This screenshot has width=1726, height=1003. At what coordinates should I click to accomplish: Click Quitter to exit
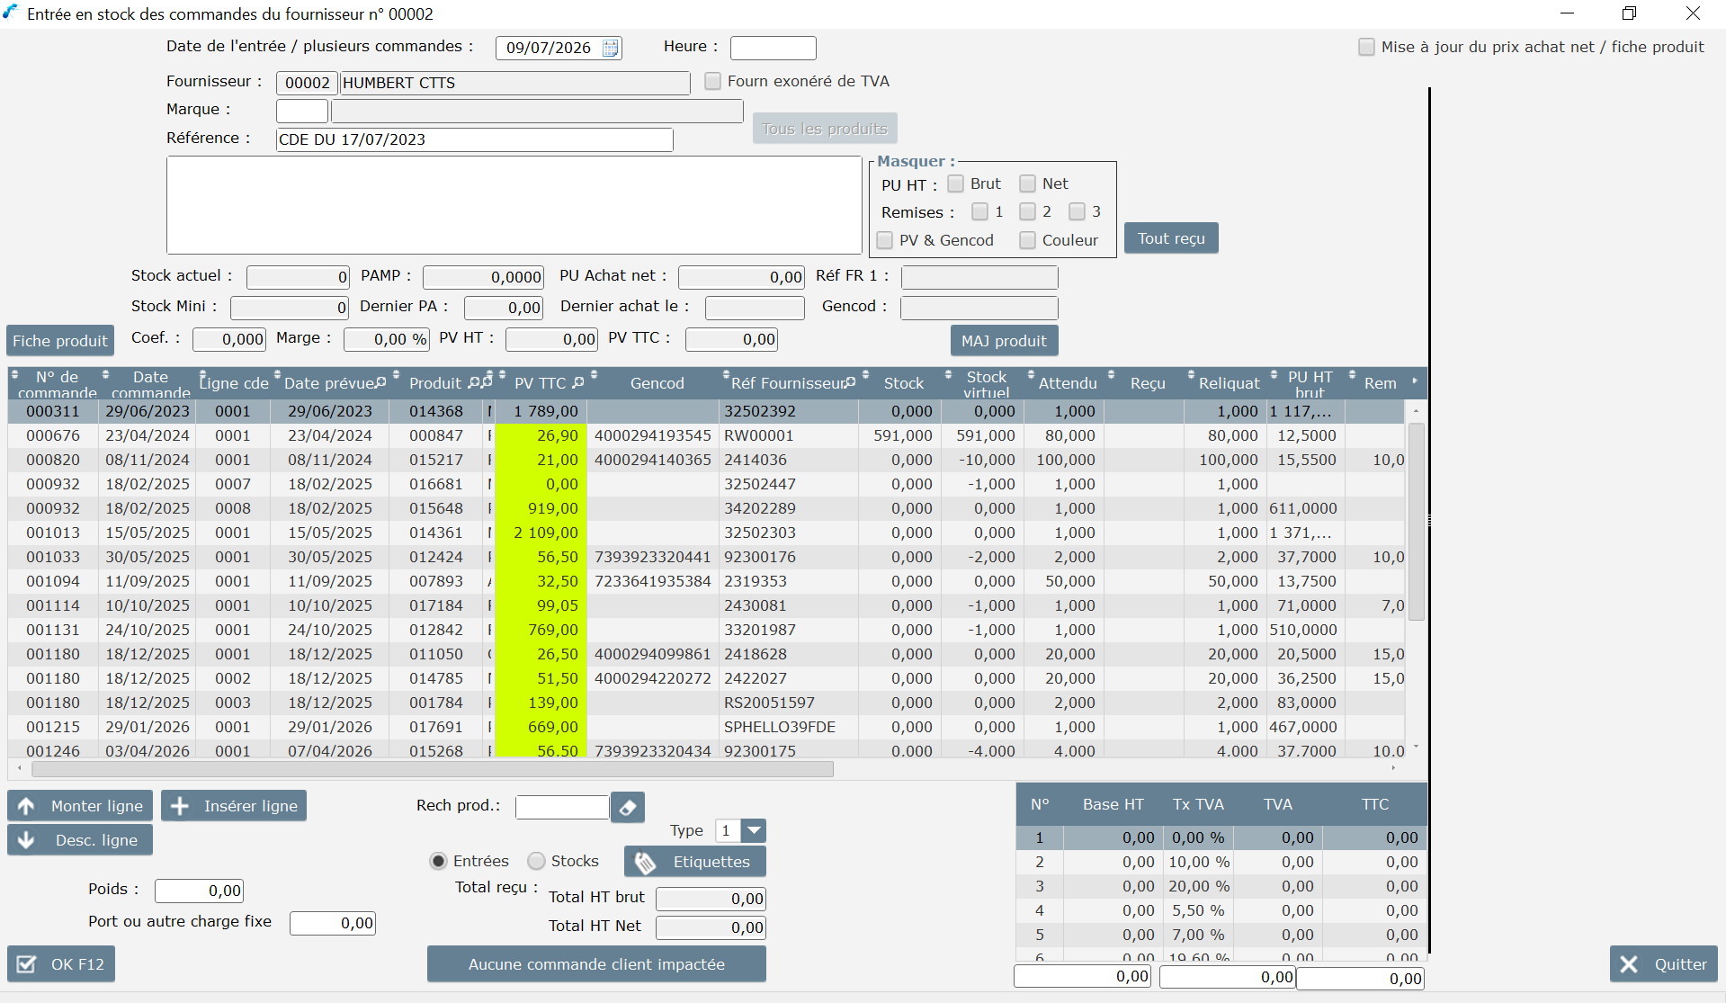[1663, 964]
